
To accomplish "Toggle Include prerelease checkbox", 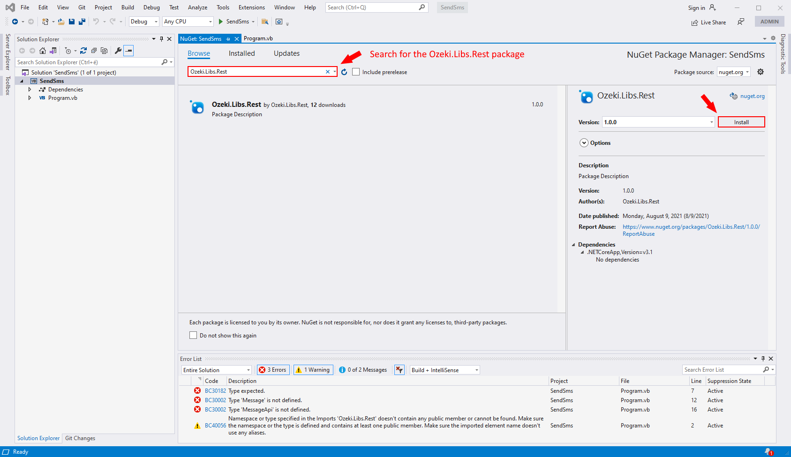I will [x=356, y=72].
